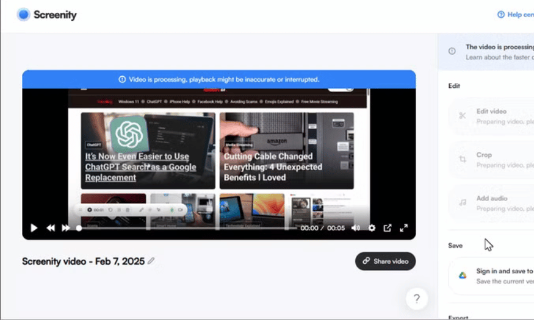Select Add audio option
The width and height of the screenshot is (534, 320).
491,204
